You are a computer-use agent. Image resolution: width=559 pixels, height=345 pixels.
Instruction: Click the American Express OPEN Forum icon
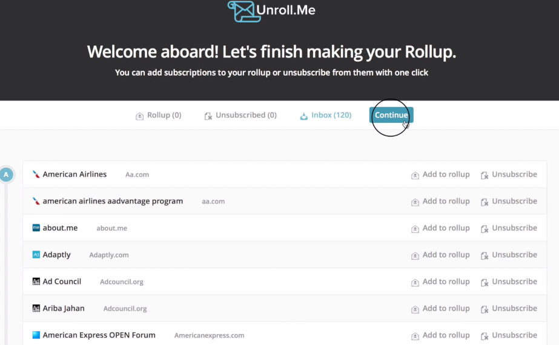point(36,335)
